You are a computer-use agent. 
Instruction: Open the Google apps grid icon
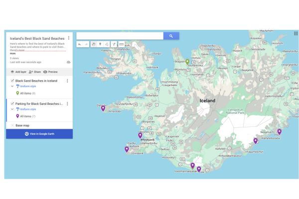(296, 33)
